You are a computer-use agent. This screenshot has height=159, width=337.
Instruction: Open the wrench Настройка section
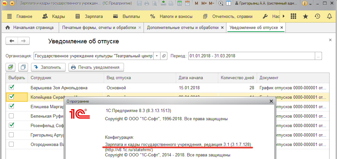(271, 17)
